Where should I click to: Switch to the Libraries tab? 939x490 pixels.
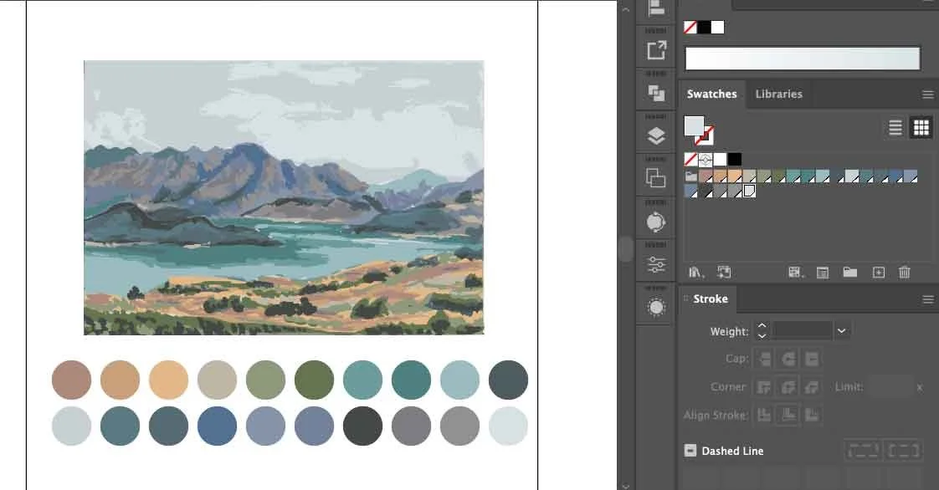pos(778,94)
